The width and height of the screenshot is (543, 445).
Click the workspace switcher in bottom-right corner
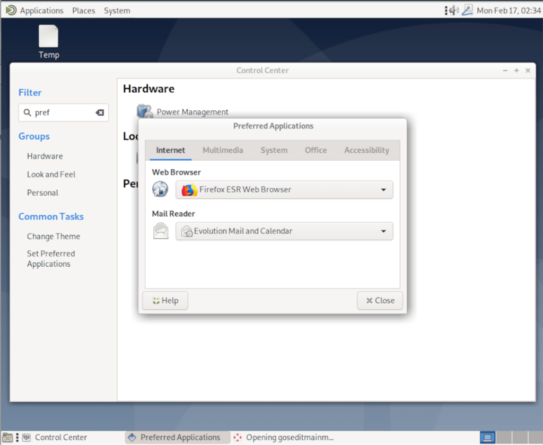[x=487, y=437]
